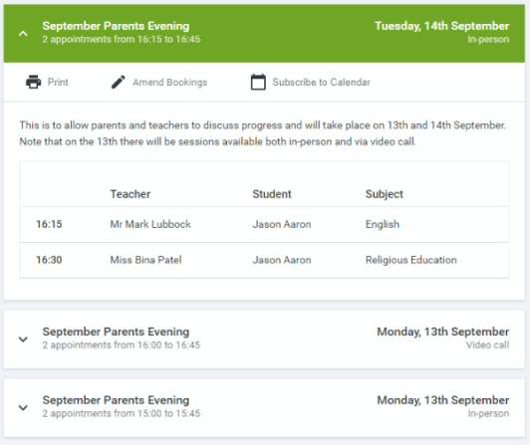Click the Teacher column header
This screenshot has height=445, width=530.
click(131, 194)
